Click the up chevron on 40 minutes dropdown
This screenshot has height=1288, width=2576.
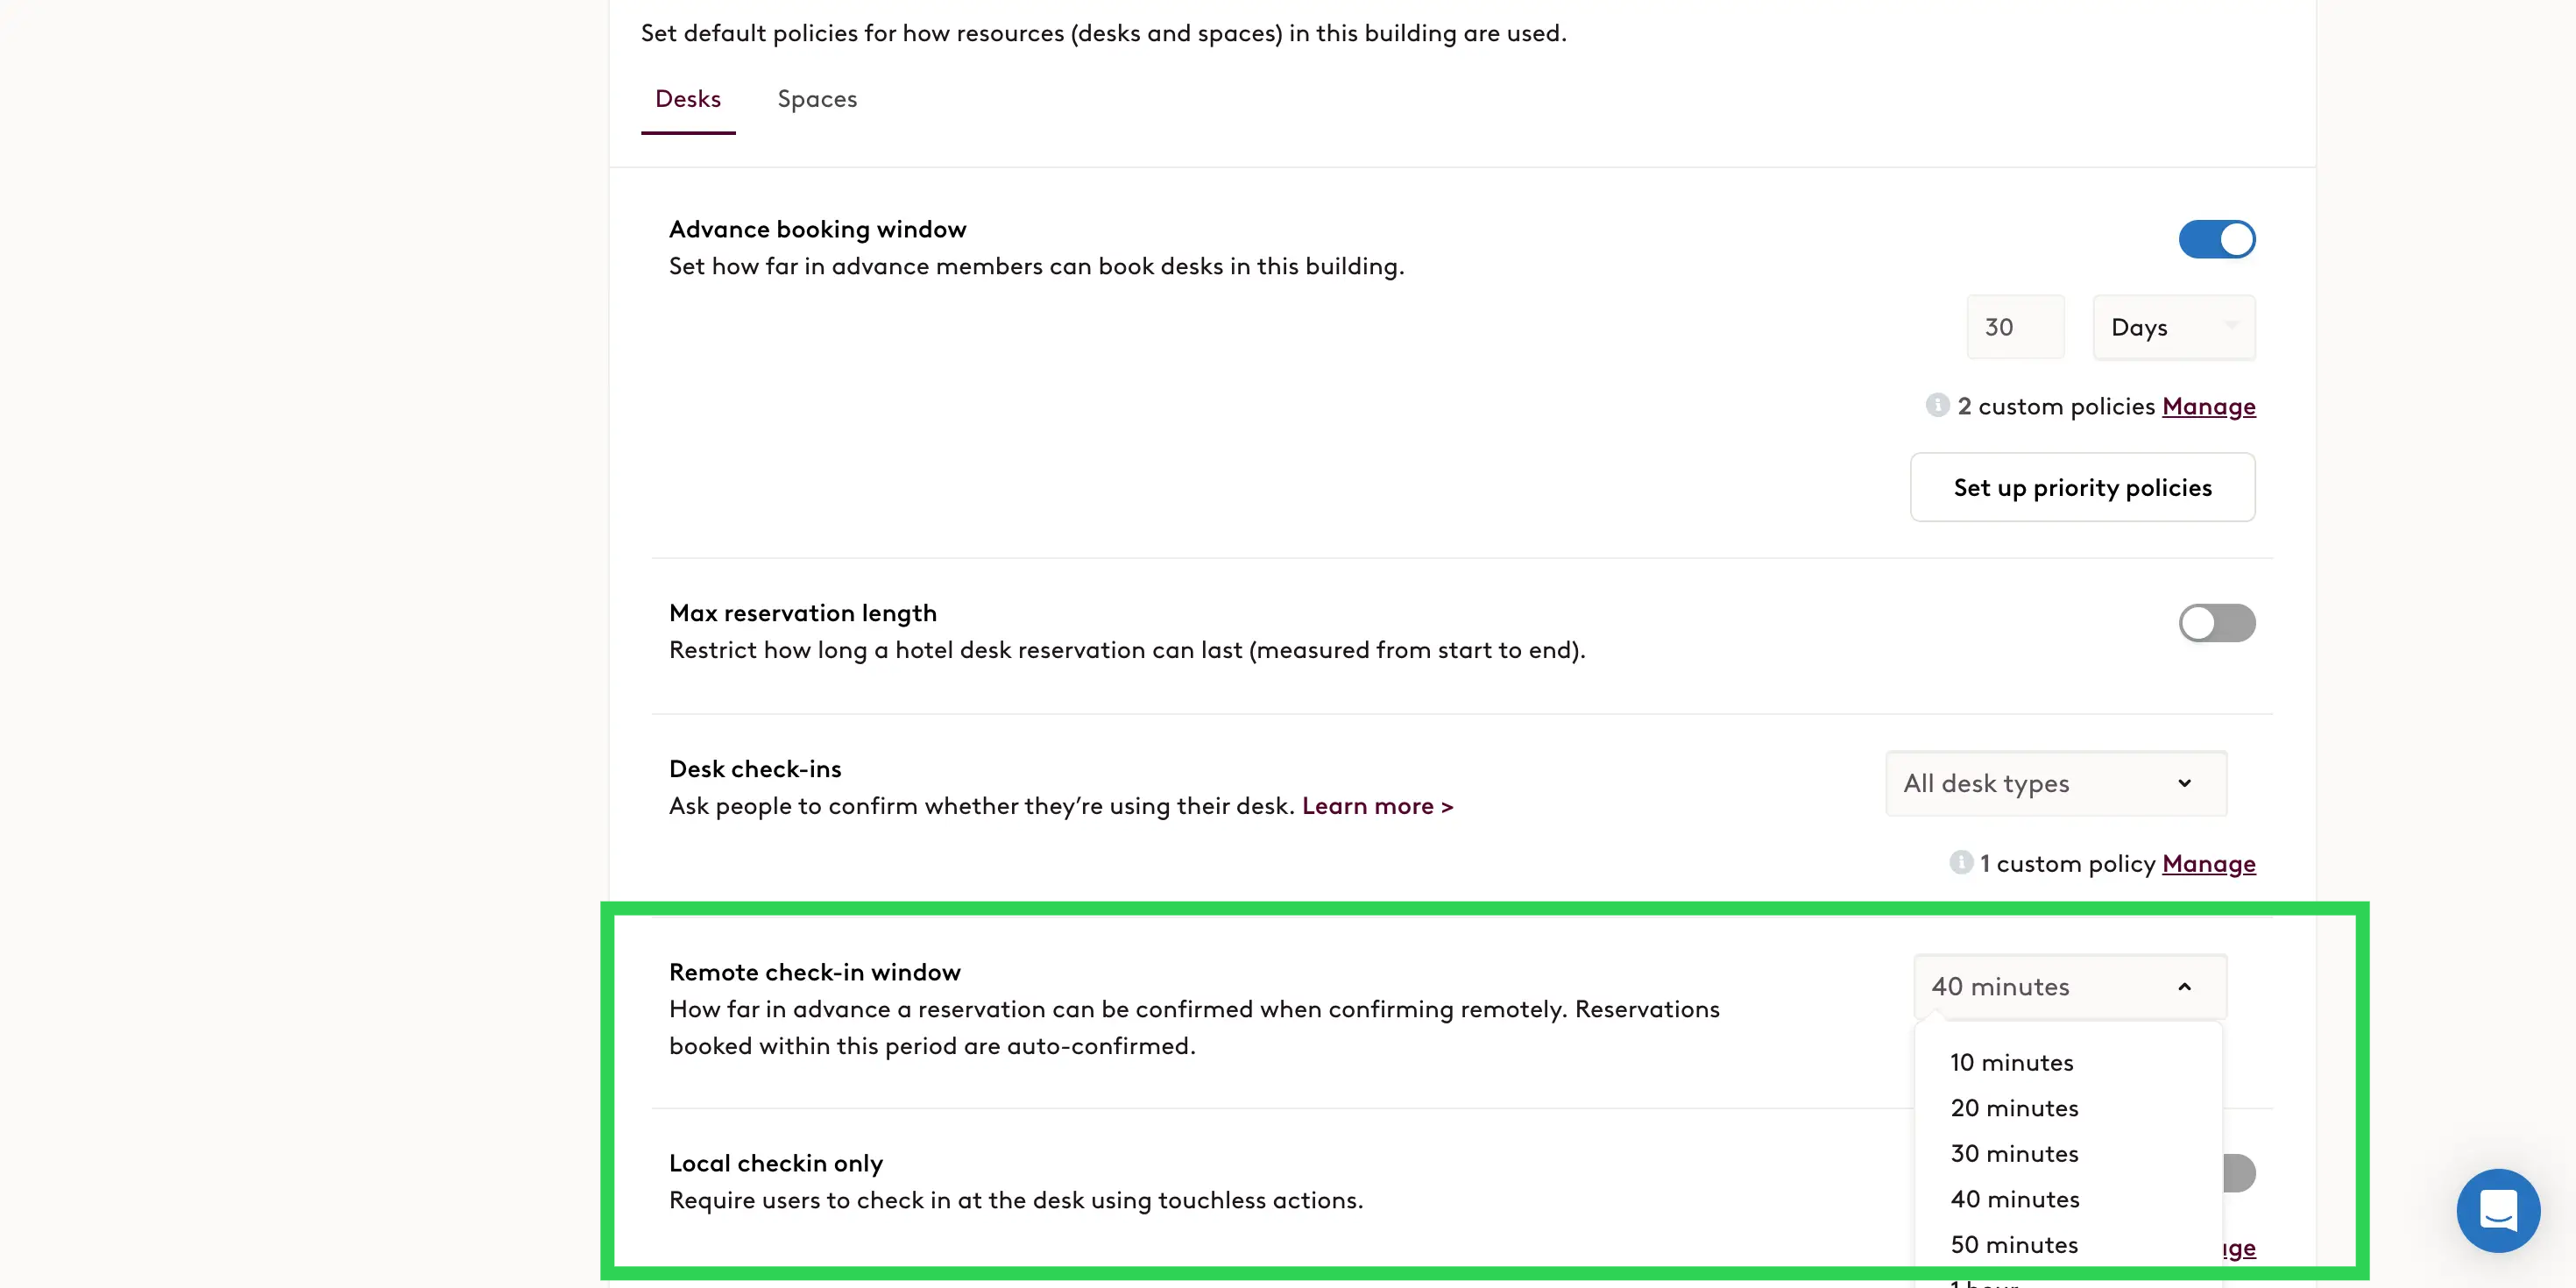[x=2184, y=987]
